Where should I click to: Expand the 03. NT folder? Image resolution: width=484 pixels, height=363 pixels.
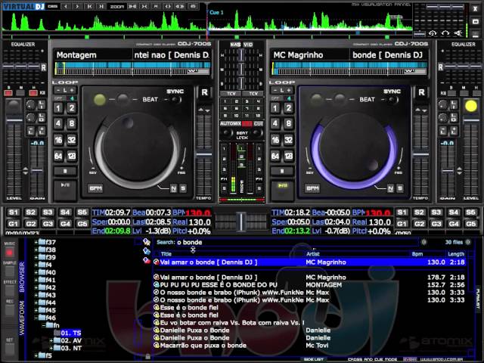coord(51,348)
